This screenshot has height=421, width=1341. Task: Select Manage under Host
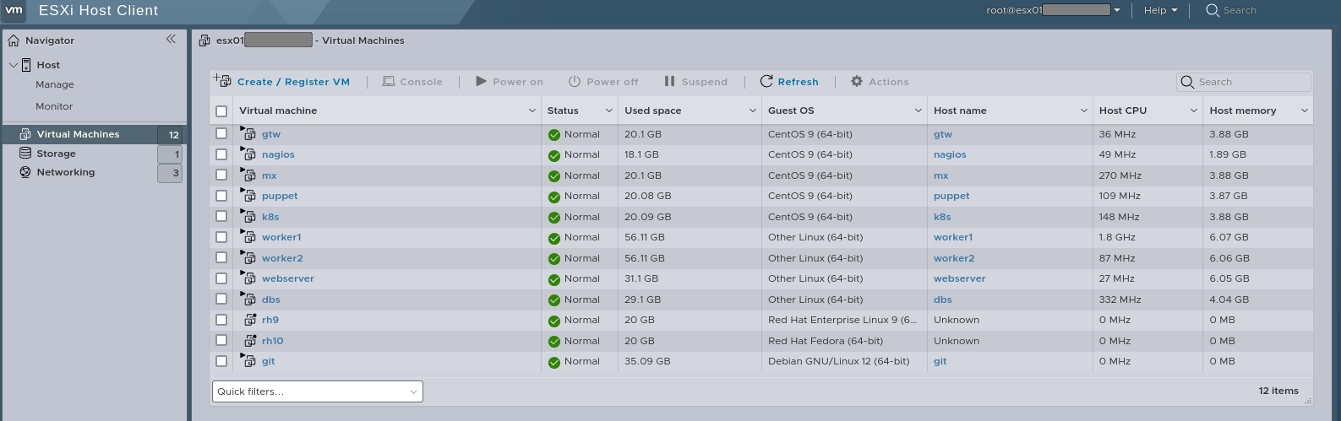pos(55,84)
